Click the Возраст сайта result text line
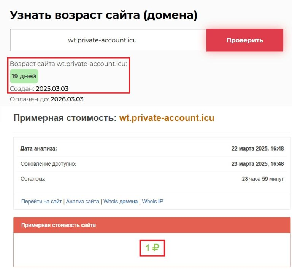Viewport: 292px width, 269px height. pos(68,64)
